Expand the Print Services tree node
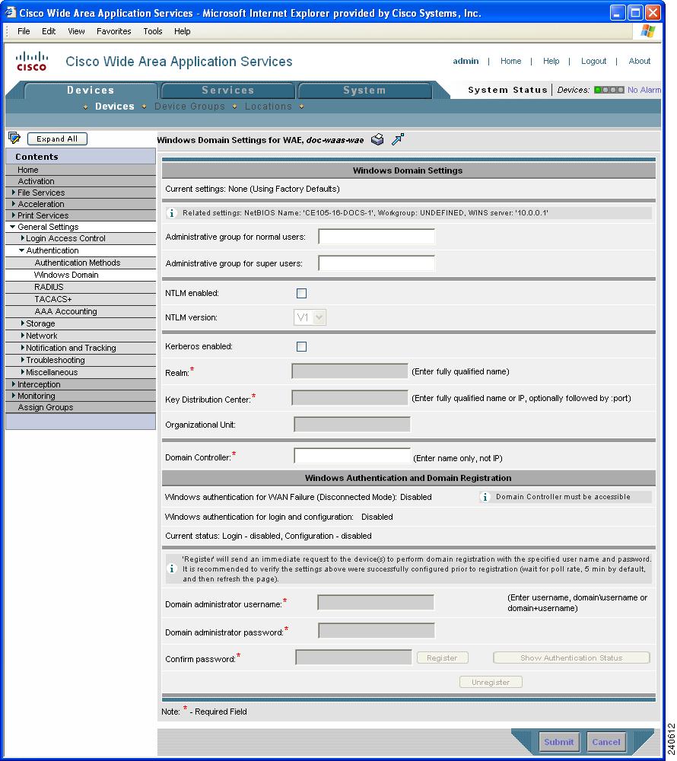Viewport: 677px width, 761px height. [14, 215]
